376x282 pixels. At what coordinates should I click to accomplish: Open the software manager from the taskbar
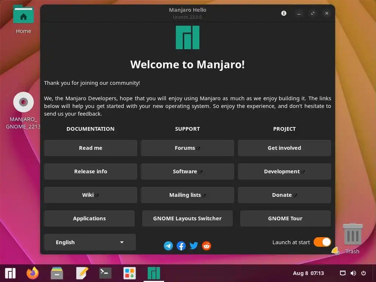tap(130, 273)
